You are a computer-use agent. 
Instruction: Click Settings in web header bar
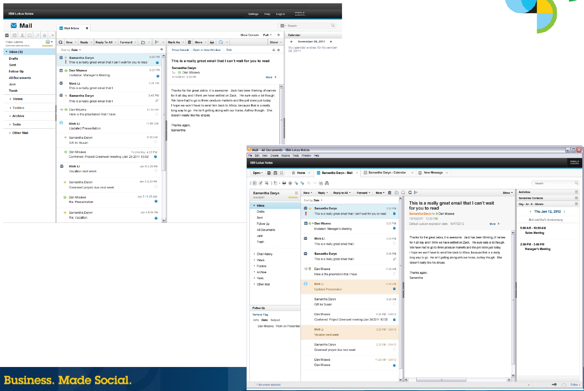click(253, 14)
